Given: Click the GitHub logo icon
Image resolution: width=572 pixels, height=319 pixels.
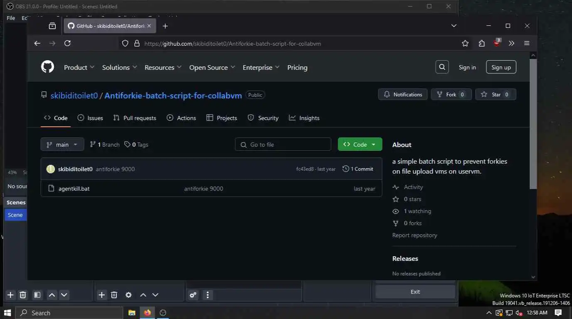Looking at the screenshot, I should click(x=47, y=67).
